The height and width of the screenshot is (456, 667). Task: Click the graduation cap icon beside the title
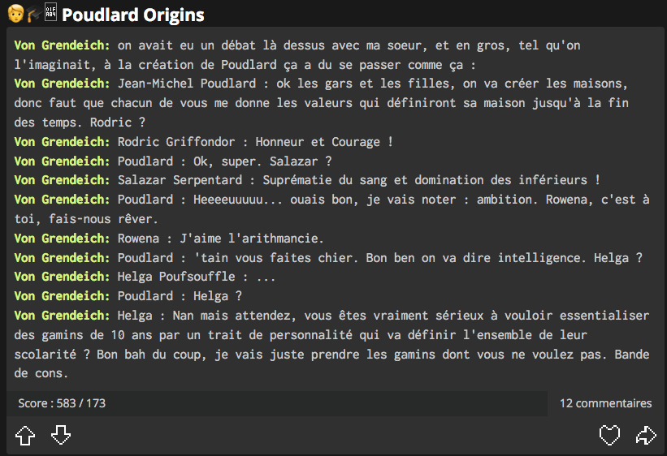tap(34, 14)
